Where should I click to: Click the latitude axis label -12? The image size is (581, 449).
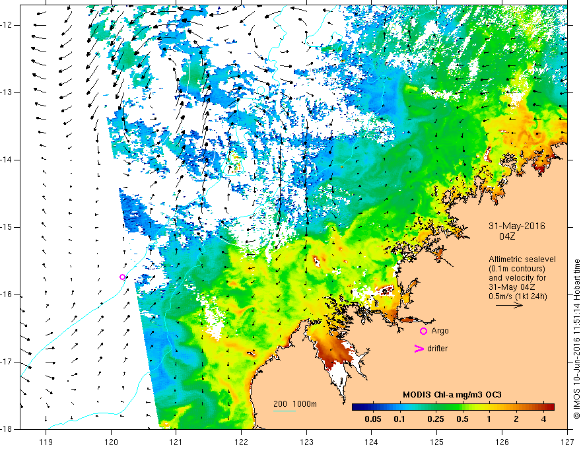click(7, 25)
